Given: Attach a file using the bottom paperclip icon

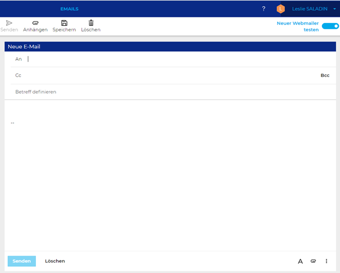Looking at the screenshot, I should click(314, 261).
